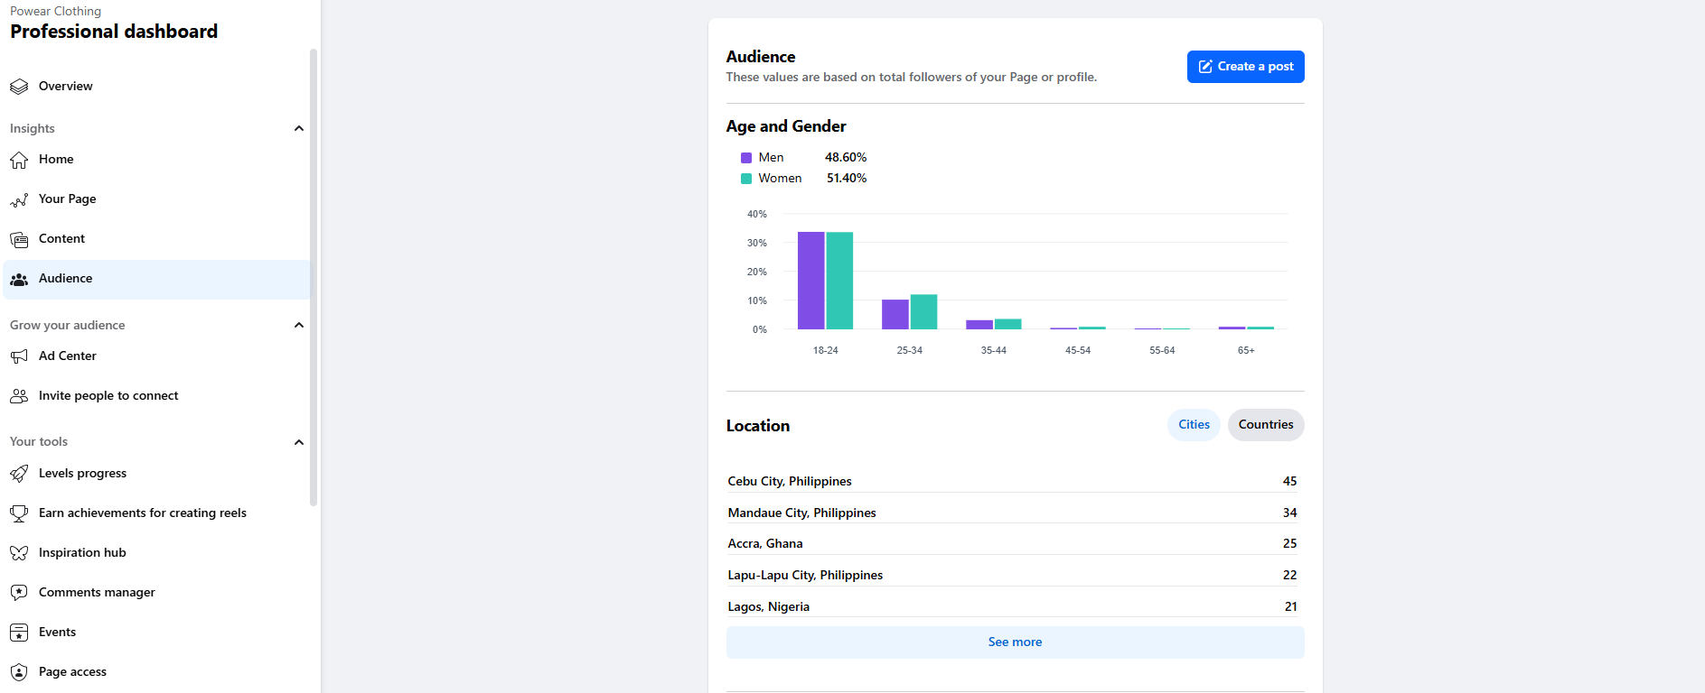The image size is (1705, 693).
Task: Open Invite people to connect
Action: (108, 396)
